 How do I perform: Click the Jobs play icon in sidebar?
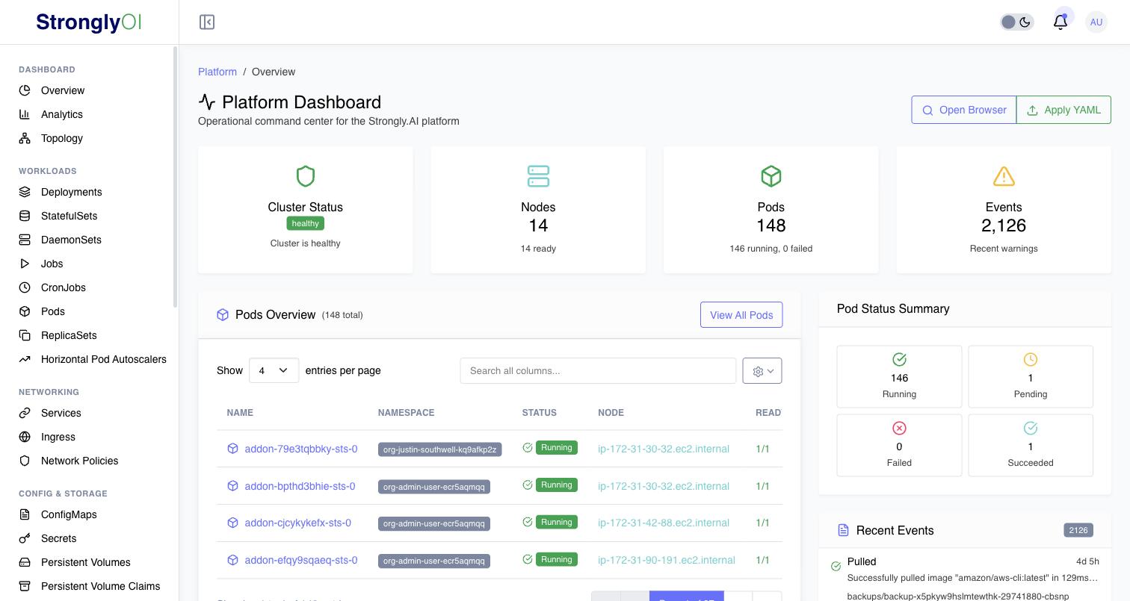pos(25,264)
